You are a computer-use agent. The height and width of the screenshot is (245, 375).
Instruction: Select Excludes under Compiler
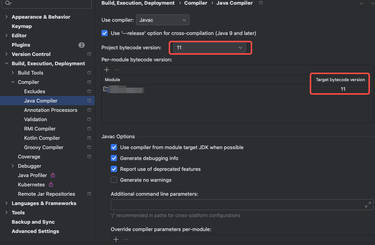[35, 91]
